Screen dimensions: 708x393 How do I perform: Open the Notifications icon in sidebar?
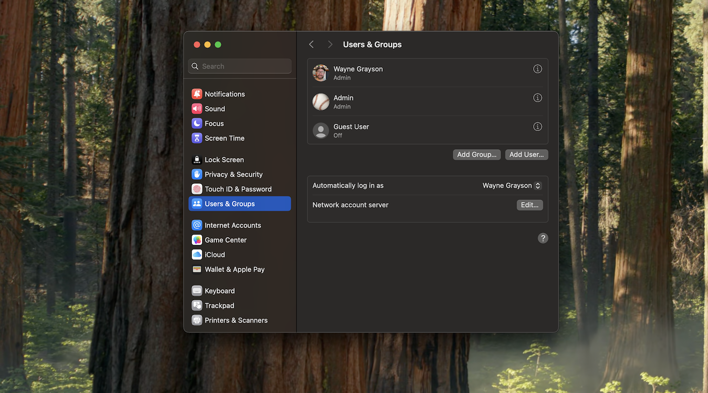[x=197, y=94]
